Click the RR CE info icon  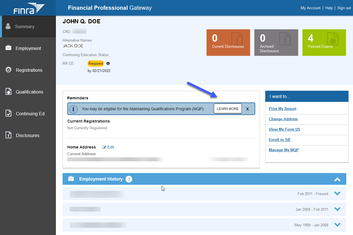point(108,64)
